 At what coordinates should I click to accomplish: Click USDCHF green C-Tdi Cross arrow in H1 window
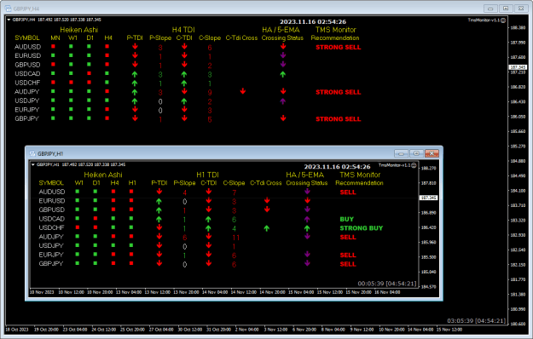pyautogui.click(x=266, y=228)
